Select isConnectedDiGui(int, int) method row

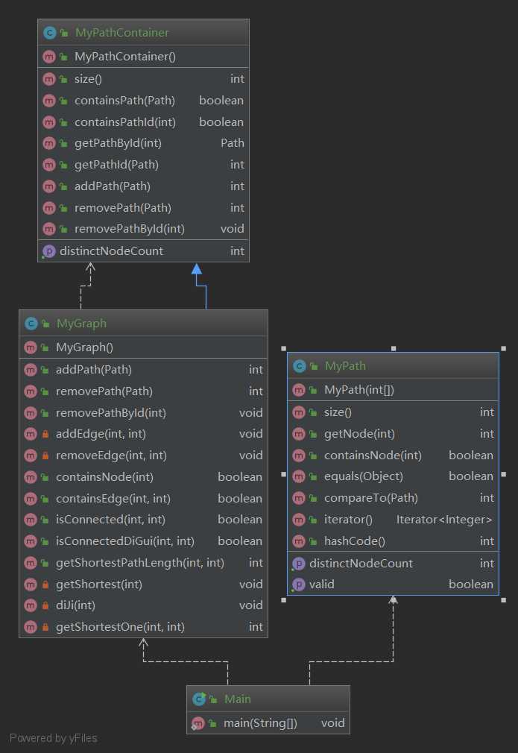[x=143, y=541]
